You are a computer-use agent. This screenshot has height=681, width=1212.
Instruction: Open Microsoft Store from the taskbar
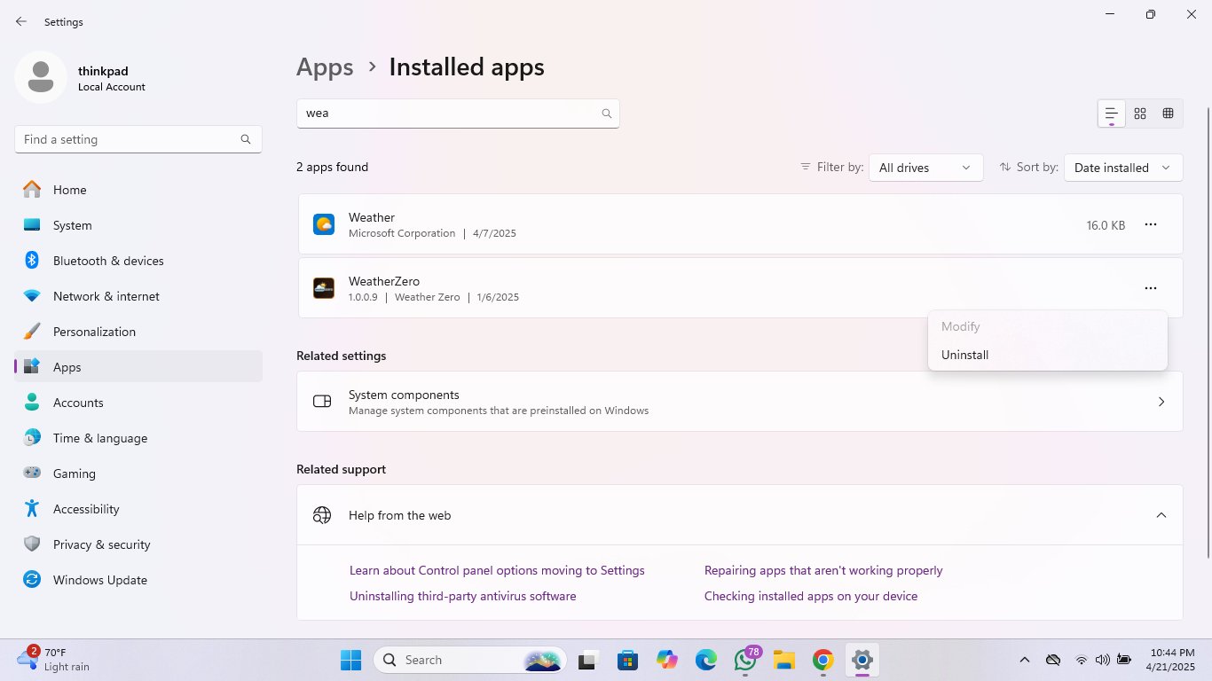pos(627,660)
